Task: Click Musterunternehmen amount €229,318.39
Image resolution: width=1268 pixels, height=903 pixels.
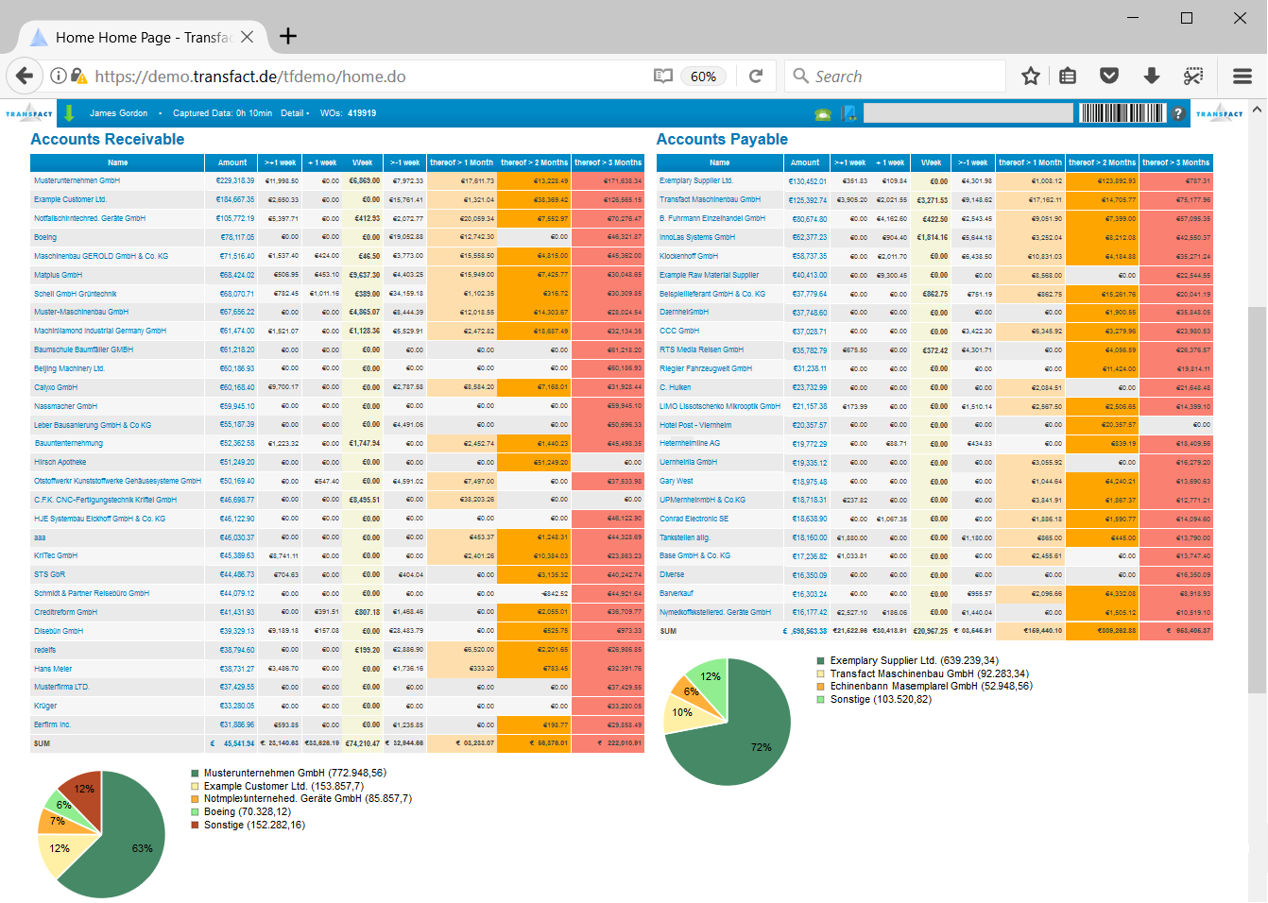Action: click(x=235, y=180)
